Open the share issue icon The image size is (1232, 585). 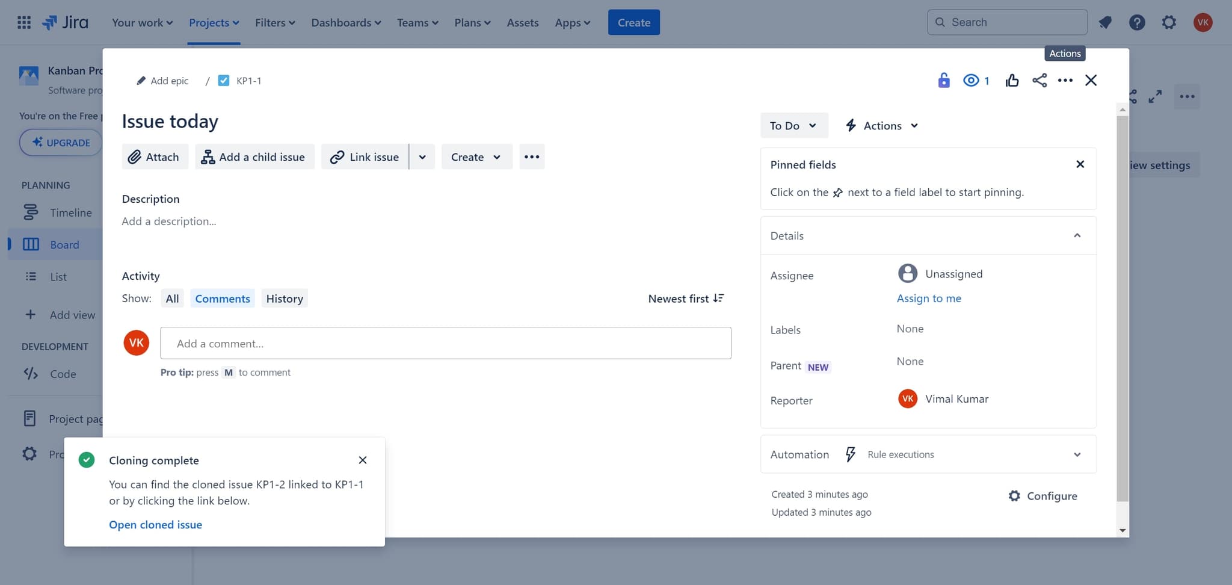pyautogui.click(x=1039, y=80)
